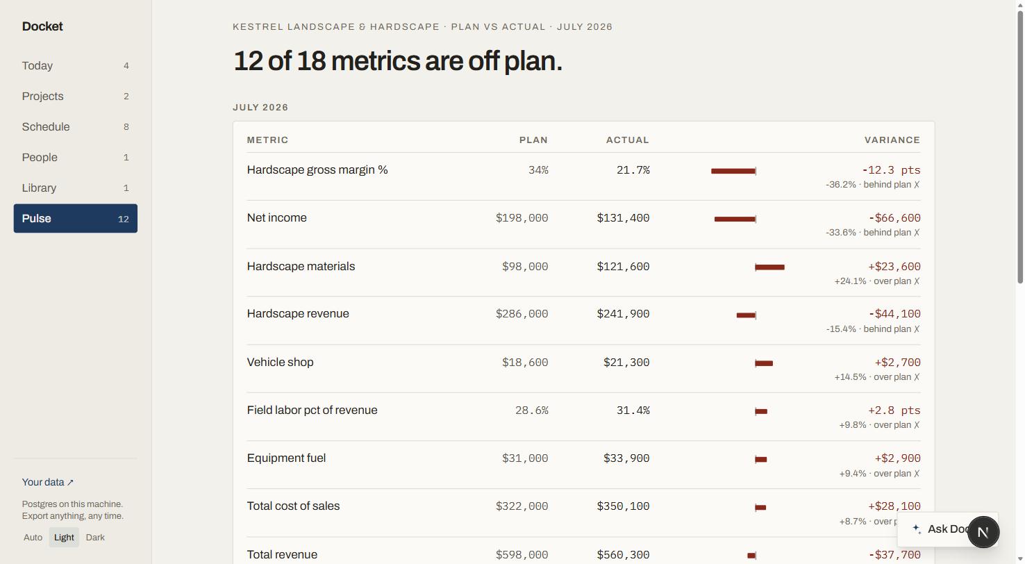Click the Net income variance bar
Viewport: 1025px width, 564px height.
point(735,219)
